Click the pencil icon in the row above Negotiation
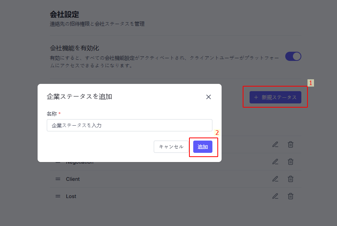 tap(275, 144)
